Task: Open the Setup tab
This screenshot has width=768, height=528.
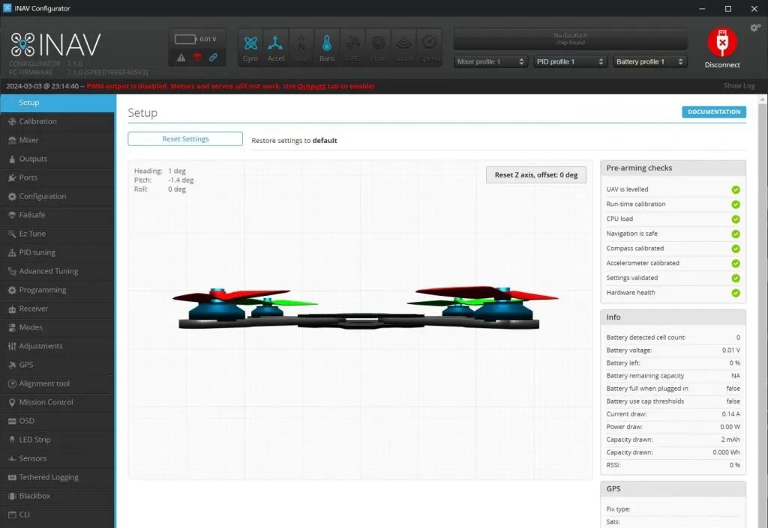Action: tap(58, 103)
